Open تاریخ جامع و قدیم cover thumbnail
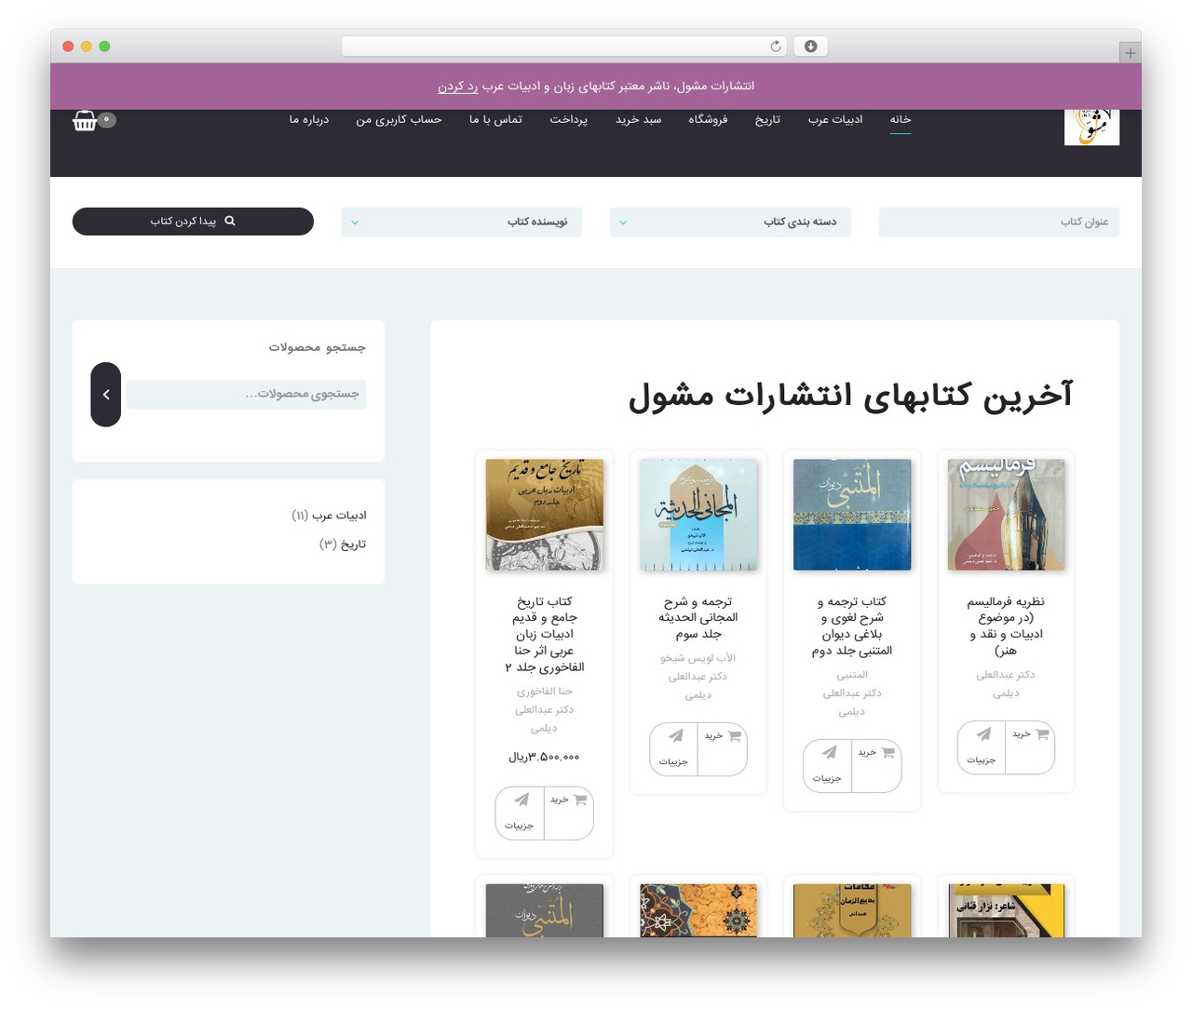Screen dimensions: 1192x1009 coord(545,515)
